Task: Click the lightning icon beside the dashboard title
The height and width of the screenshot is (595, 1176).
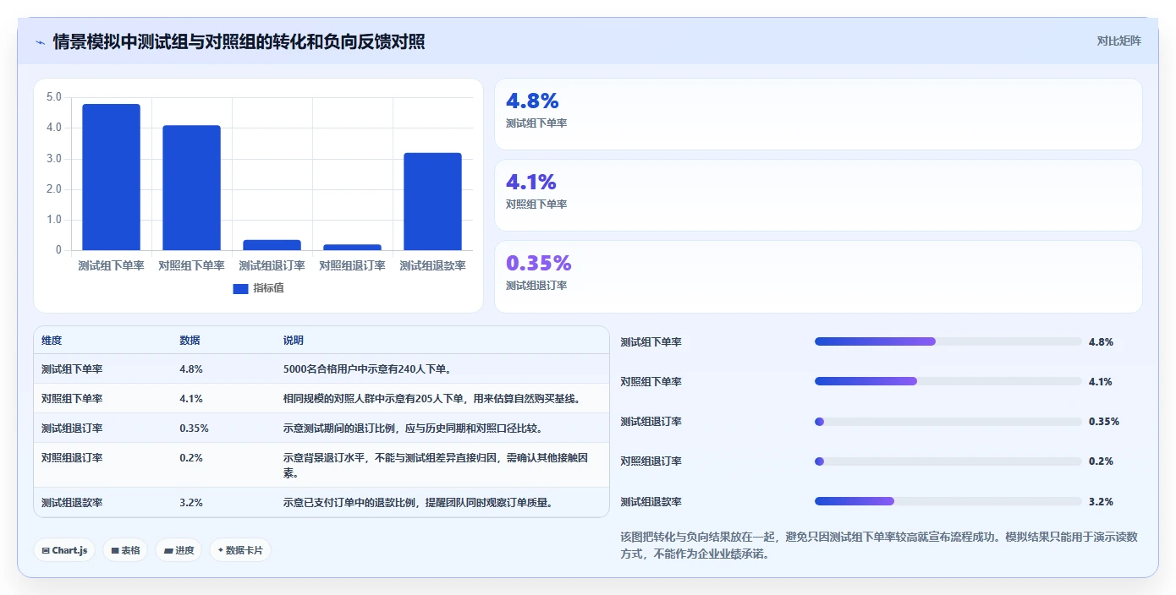Action: click(40, 42)
